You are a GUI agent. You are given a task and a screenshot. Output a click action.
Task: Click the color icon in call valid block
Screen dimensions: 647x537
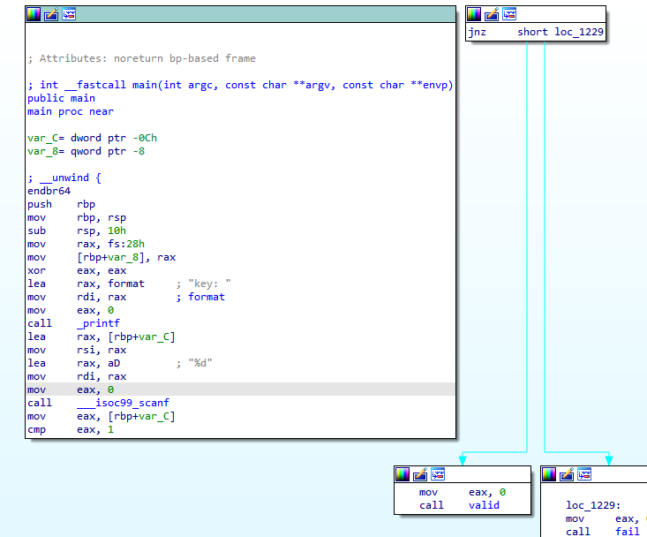click(402, 474)
